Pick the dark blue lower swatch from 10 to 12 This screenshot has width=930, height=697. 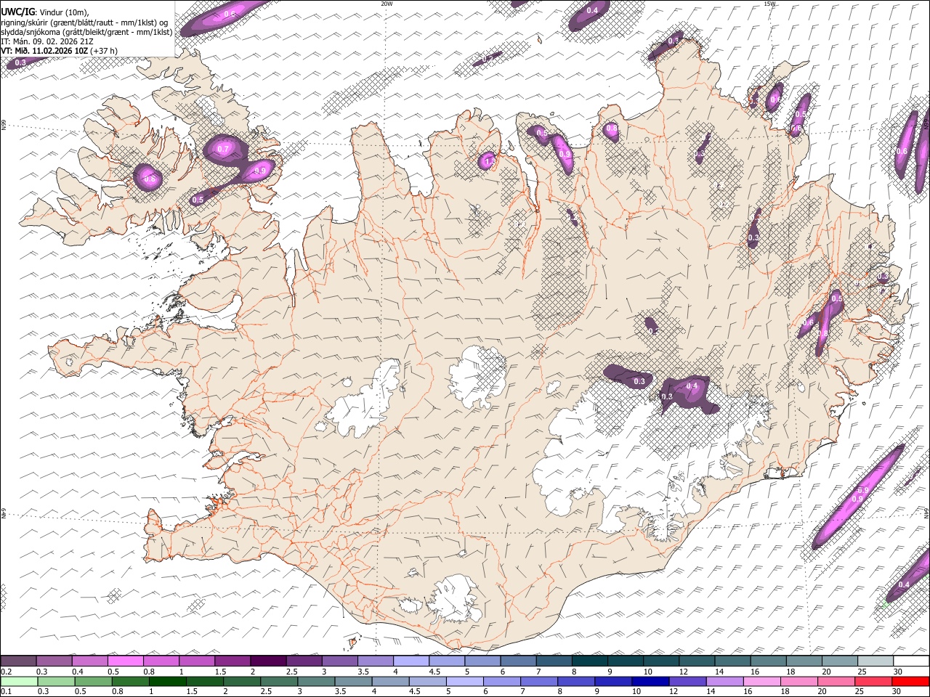tap(650, 681)
